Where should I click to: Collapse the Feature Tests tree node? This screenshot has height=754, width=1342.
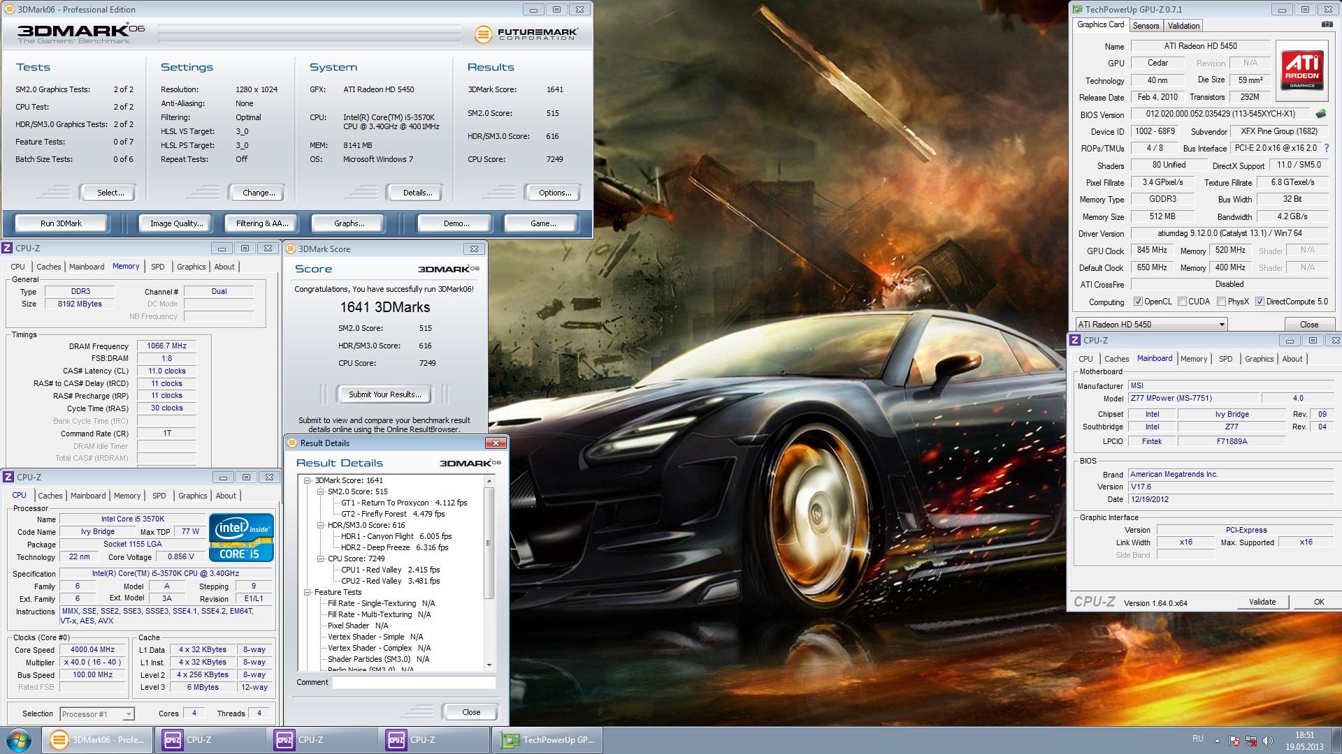click(x=308, y=592)
